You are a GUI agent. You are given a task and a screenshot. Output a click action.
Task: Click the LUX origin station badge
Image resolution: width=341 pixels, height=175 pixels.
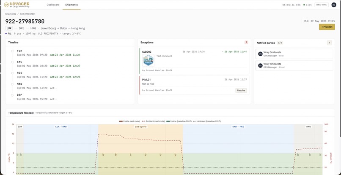(9, 28)
